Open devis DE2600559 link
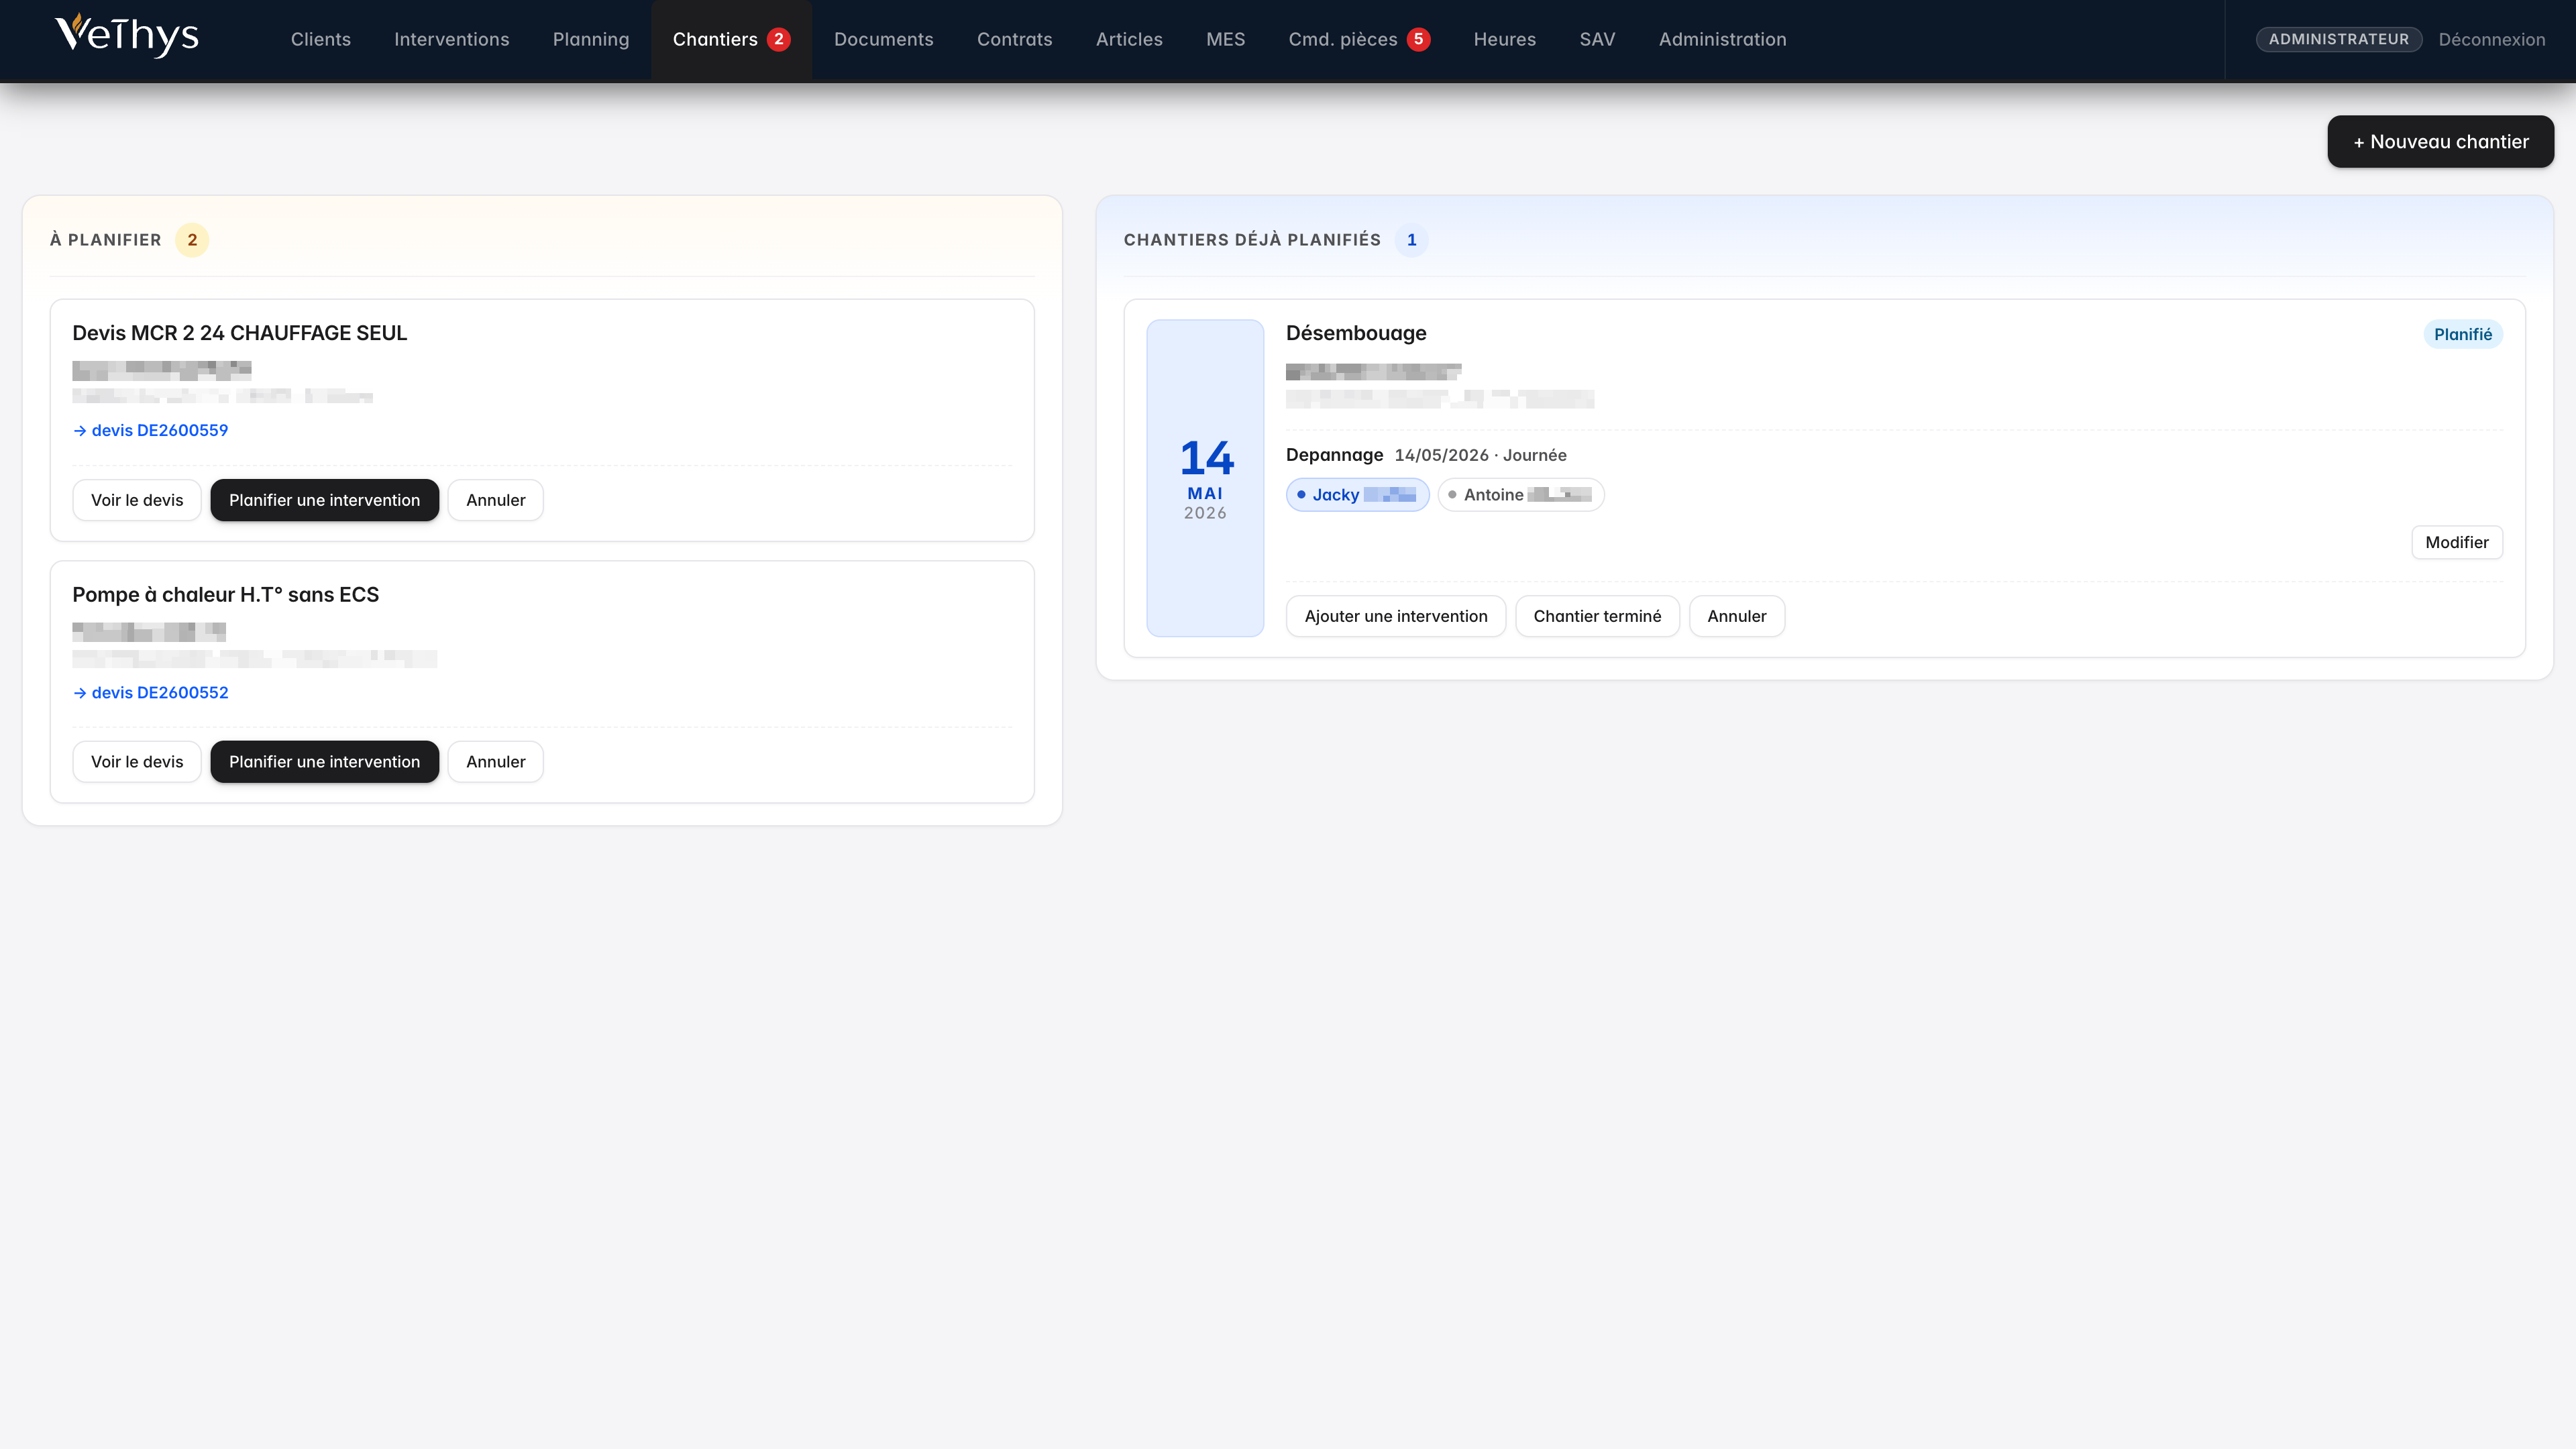Image resolution: width=2576 pixels, height=1449 pixels. 150,430
